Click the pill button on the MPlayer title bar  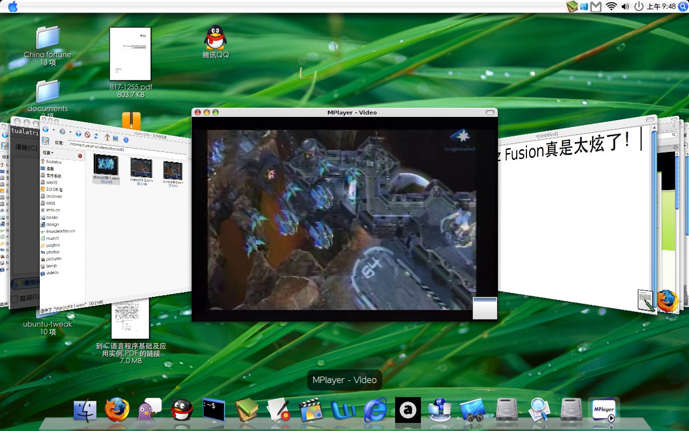(489, 112)
